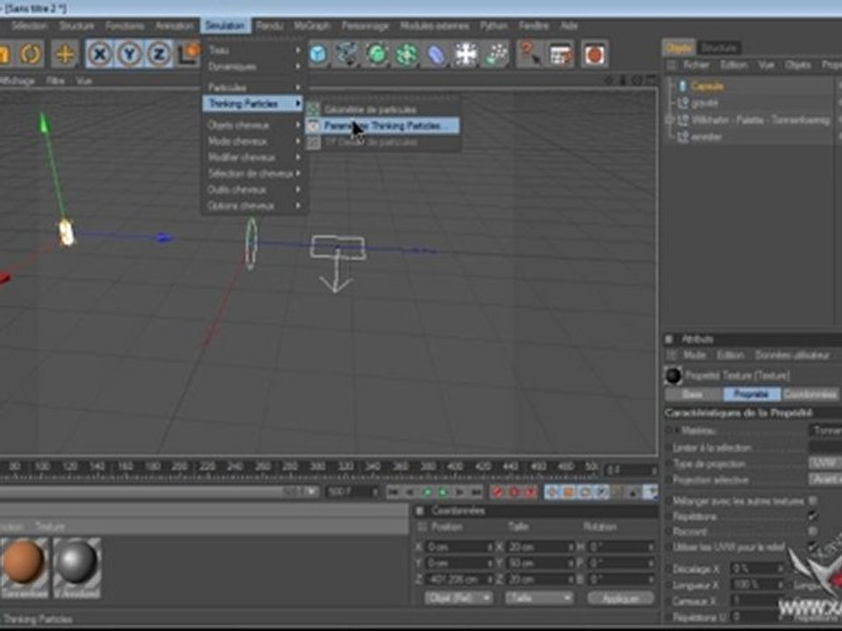Click the Appliquer button
The image size is (842, 631).
(620, 598)
